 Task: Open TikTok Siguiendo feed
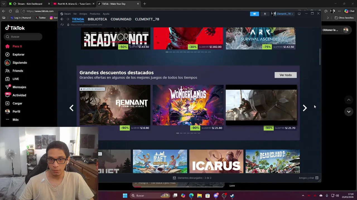(x=16, y=63)
